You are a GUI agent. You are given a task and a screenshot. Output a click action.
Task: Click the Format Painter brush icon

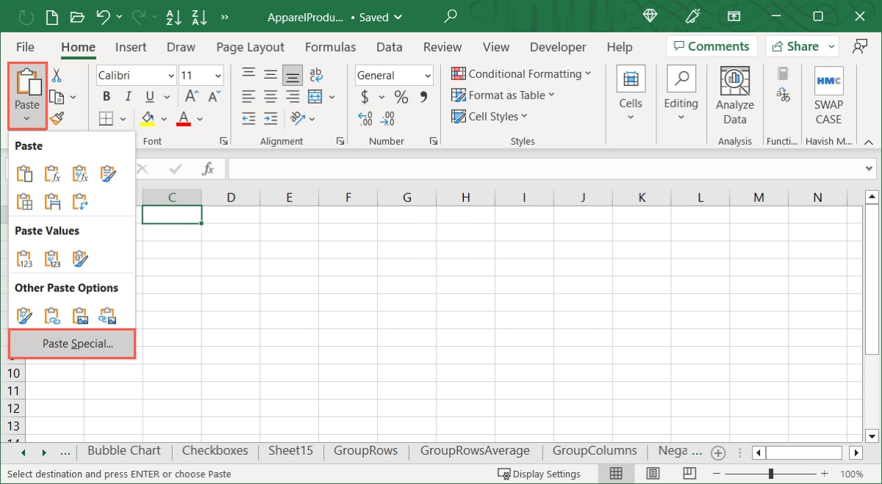coord(57,118)
